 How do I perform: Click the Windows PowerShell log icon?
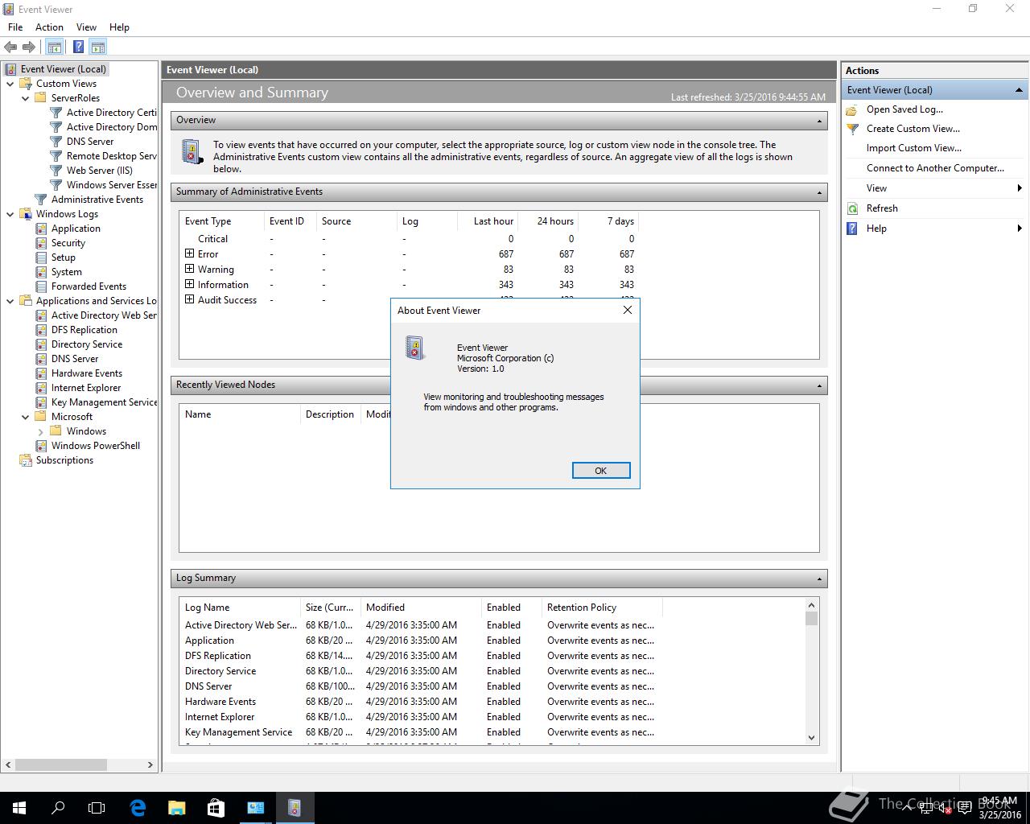click(41, 446)
